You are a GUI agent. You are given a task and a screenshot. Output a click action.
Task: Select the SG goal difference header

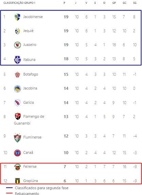[135, 3]
